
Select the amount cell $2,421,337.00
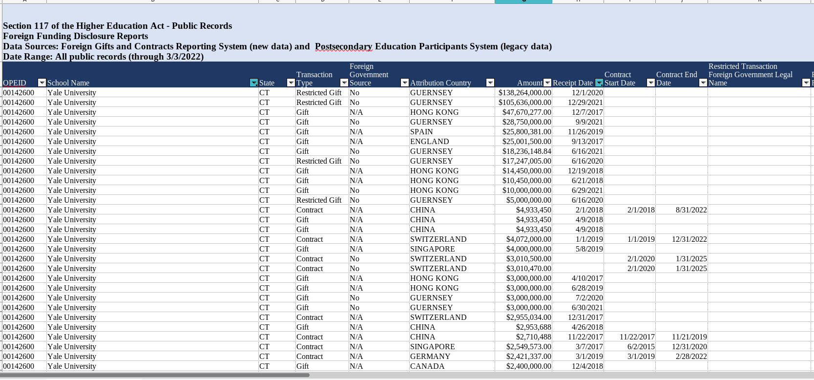(523, 357)
